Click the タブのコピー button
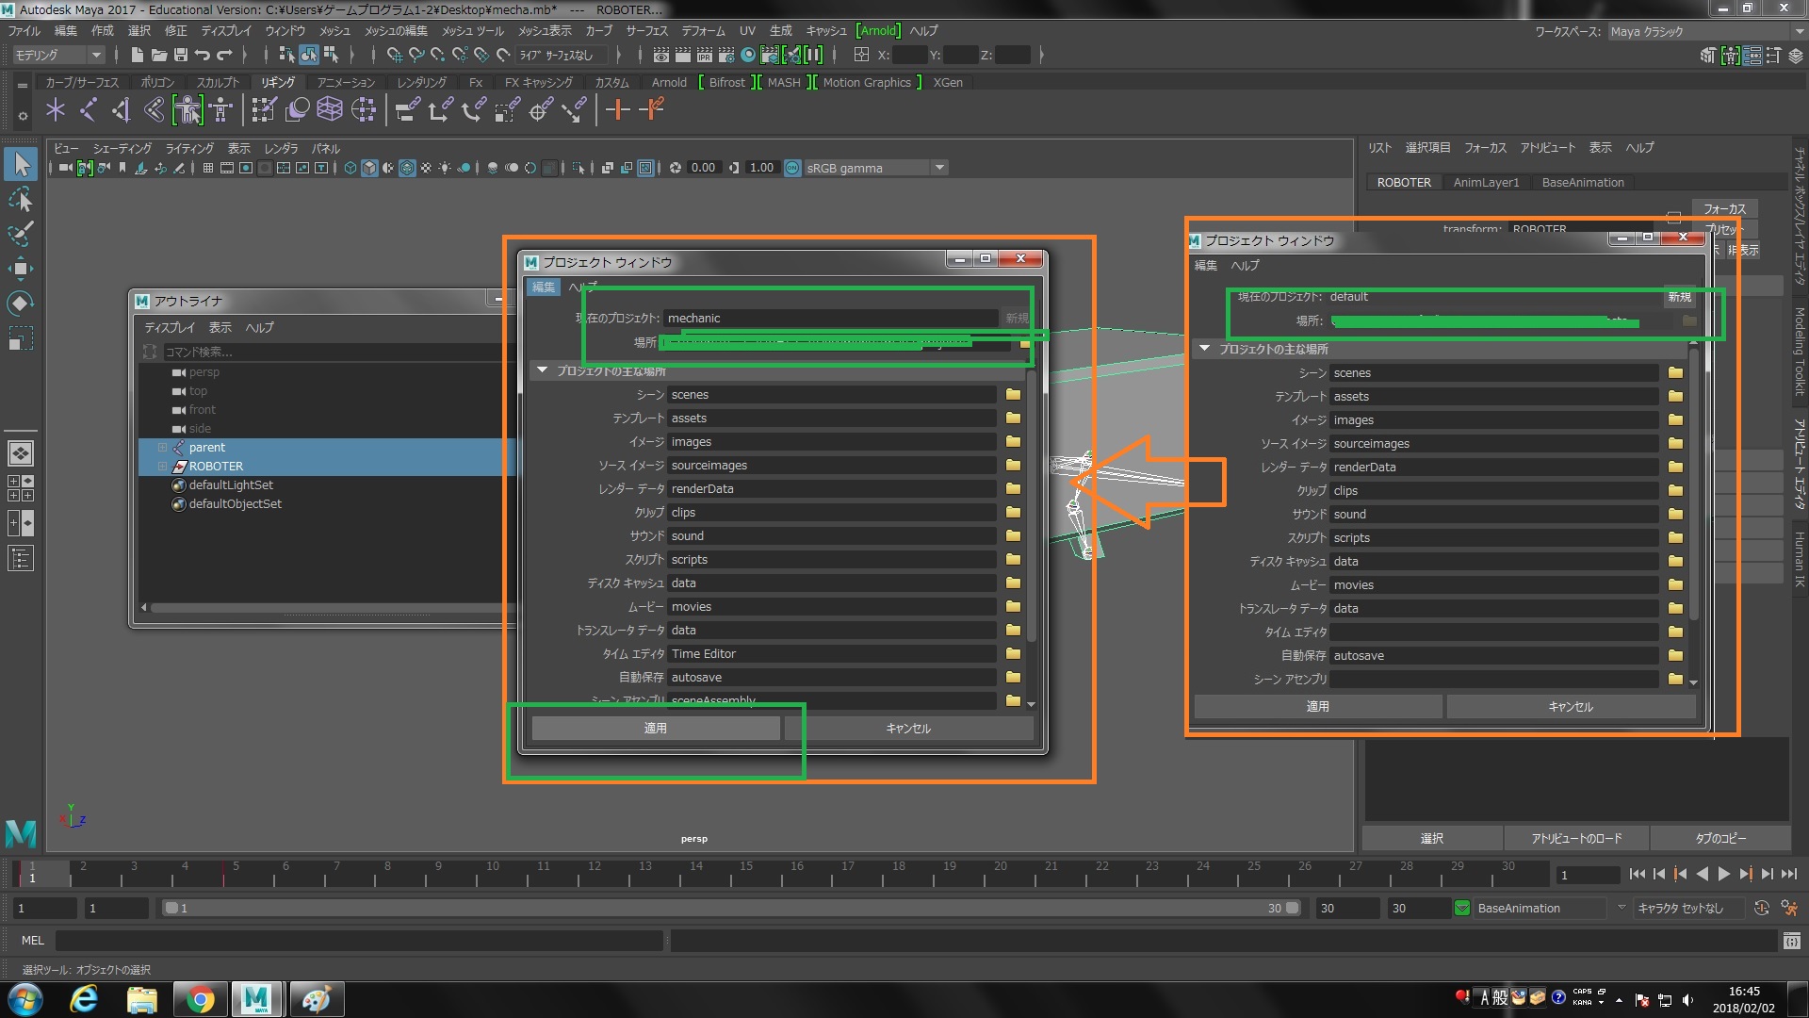This screenshot has width=1809, height=1018. 1720,838
